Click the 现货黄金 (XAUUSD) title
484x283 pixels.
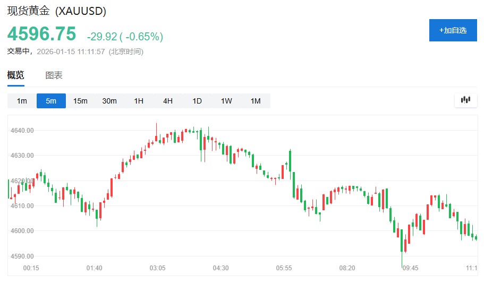56,11
